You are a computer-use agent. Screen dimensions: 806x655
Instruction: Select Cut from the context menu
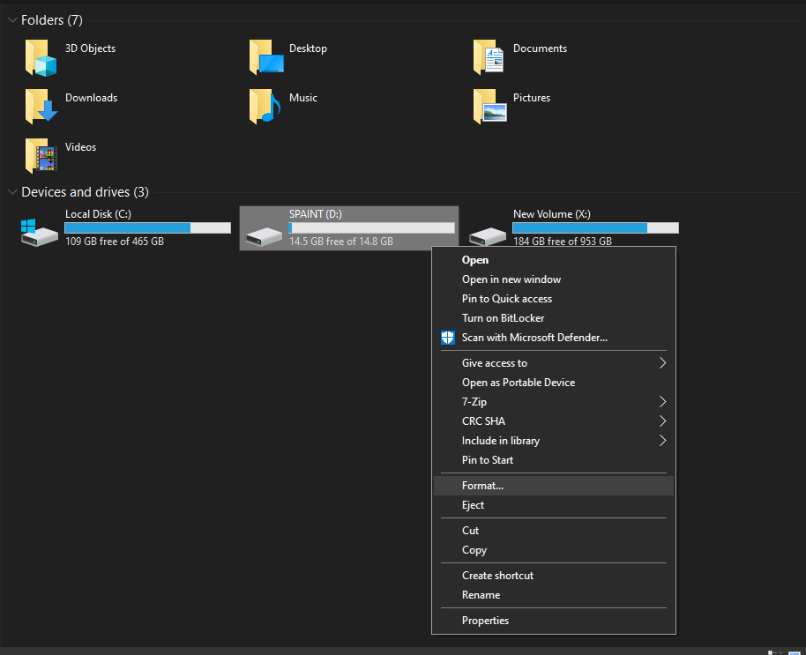554,531
